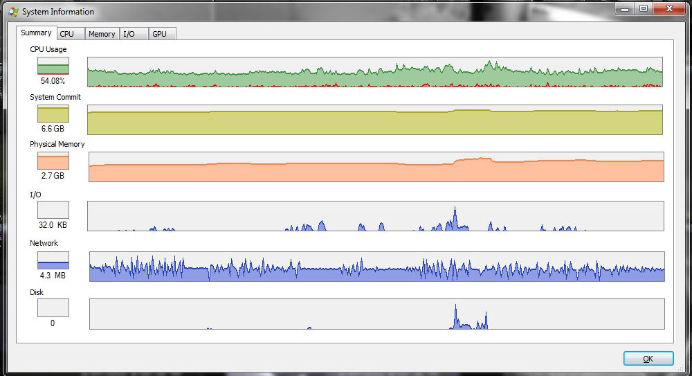
Task: Open the I/O tab
Action: (134, 34)
